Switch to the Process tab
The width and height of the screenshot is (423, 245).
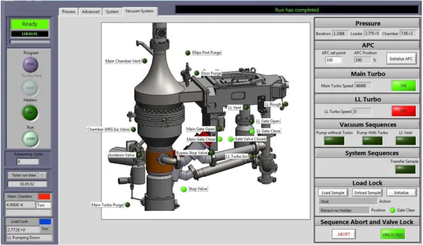coord(69,11)
